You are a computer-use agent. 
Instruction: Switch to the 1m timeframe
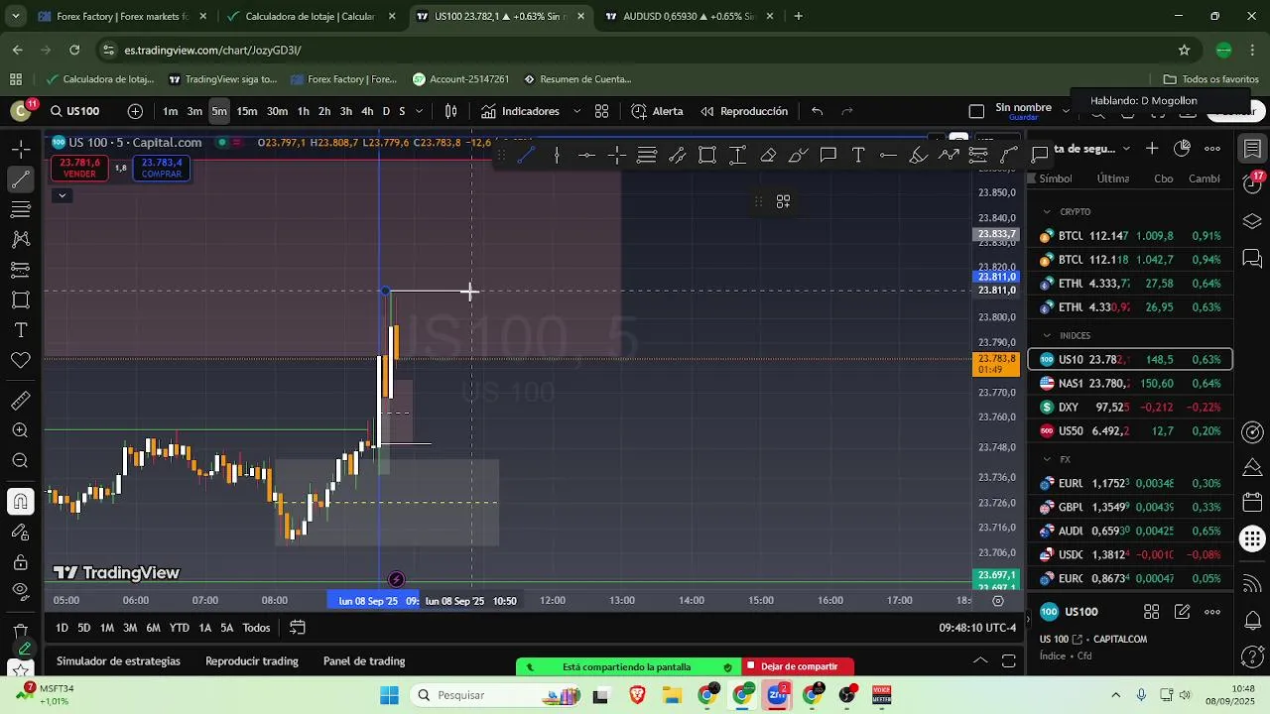[171, 111]
